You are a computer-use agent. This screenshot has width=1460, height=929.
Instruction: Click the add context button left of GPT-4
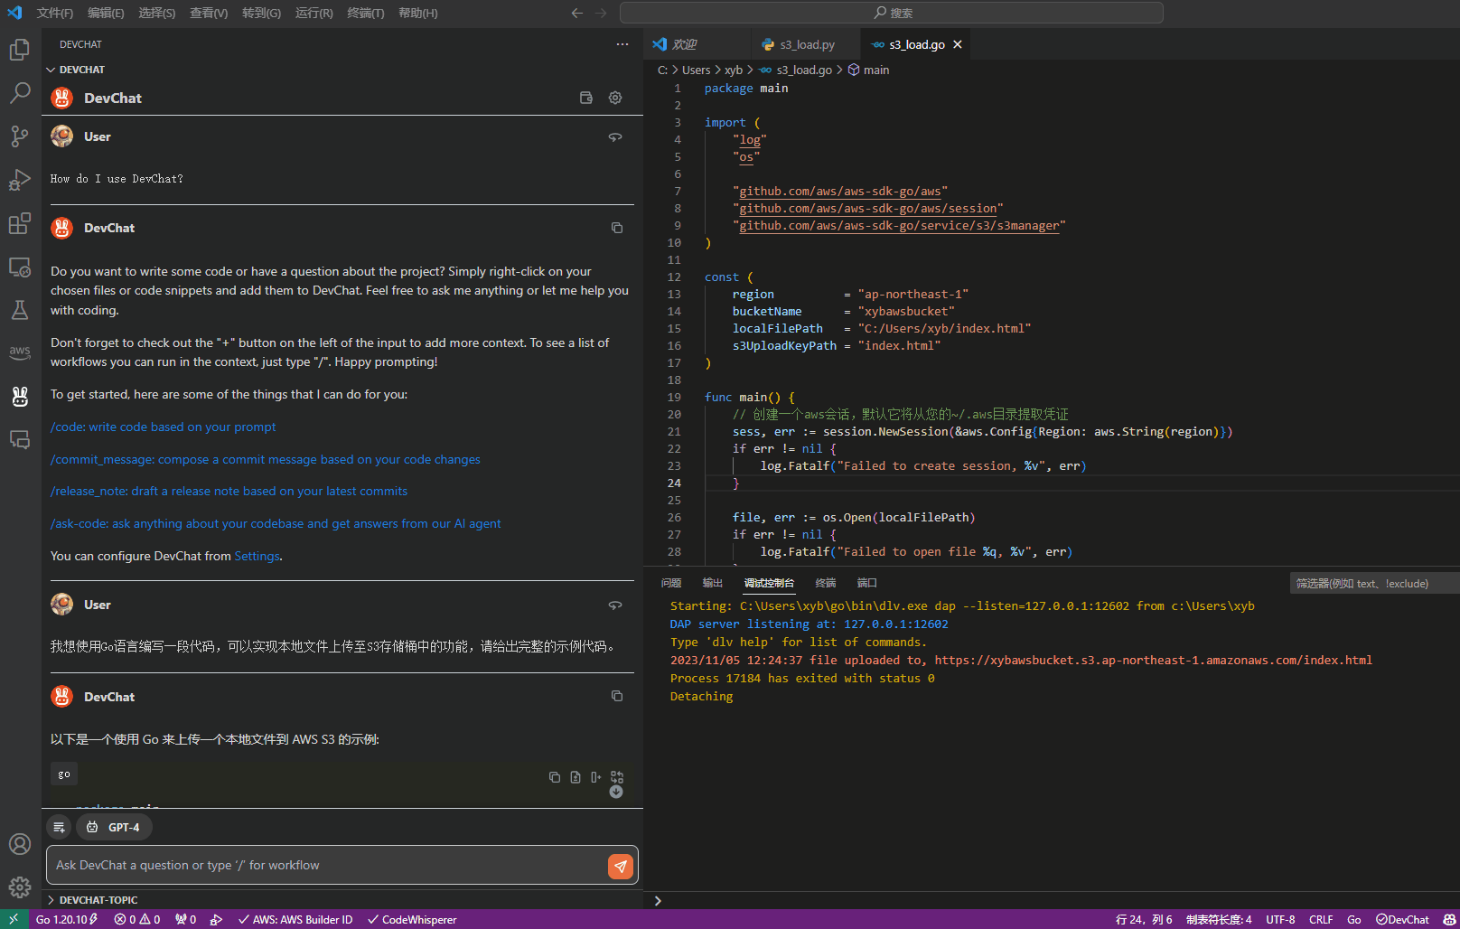pos(59,827)
